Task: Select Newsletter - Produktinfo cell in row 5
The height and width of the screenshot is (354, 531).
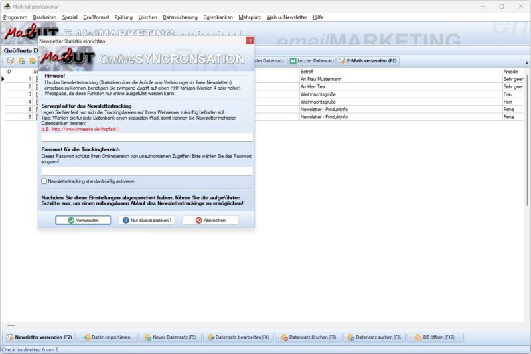Action: 401,109
